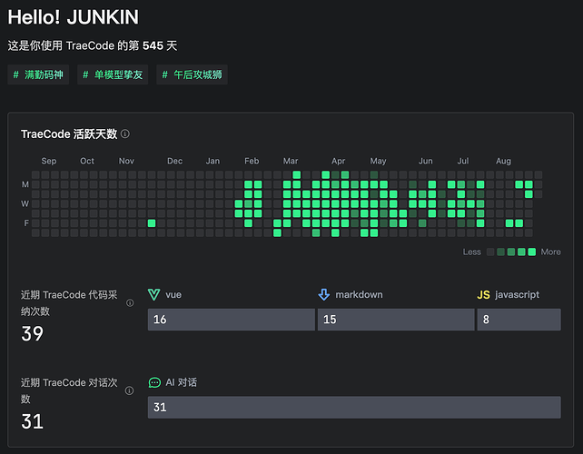The height and width of the screenshot is (454, 583).
Task: Click the AI 对话 chat bubble icon
Action: tap(154, 382)
